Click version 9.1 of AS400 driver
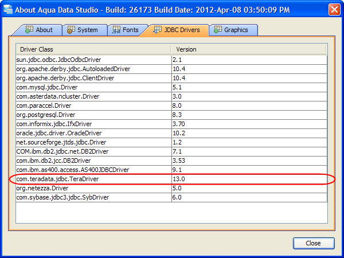344x258 pixels. pos(249,170)
